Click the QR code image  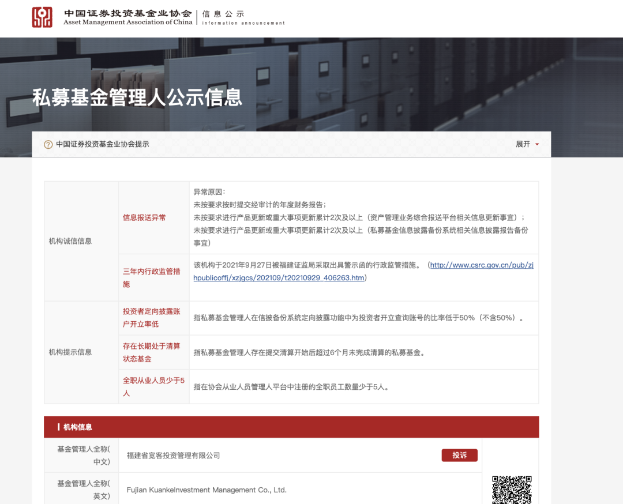[x=512, y=490]
